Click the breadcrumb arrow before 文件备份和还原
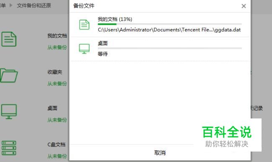This screenshot has width=272, height=162. [x=11, y=5]
